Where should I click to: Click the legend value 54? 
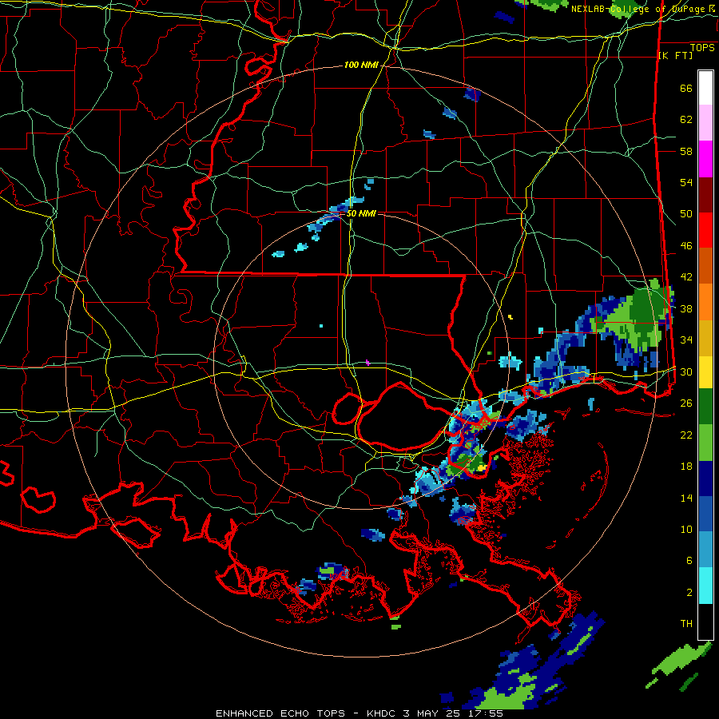pos(686,182)
